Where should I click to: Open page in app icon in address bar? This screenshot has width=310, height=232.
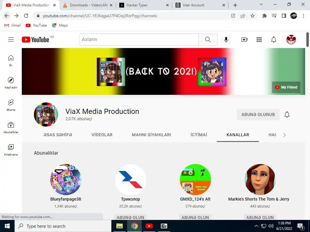click(233, 16)
